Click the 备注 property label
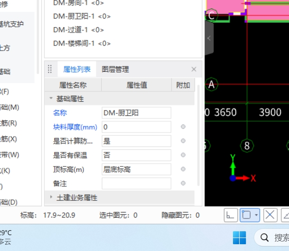The width and height of the screenshot is (289, 251). tap(60, 184)
